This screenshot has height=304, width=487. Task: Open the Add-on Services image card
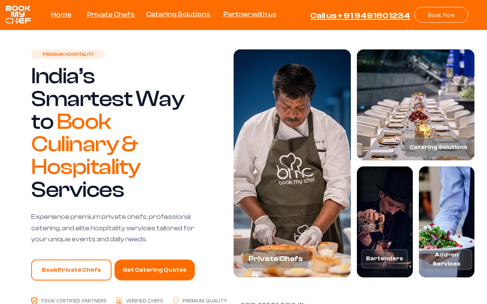point(447,222)
